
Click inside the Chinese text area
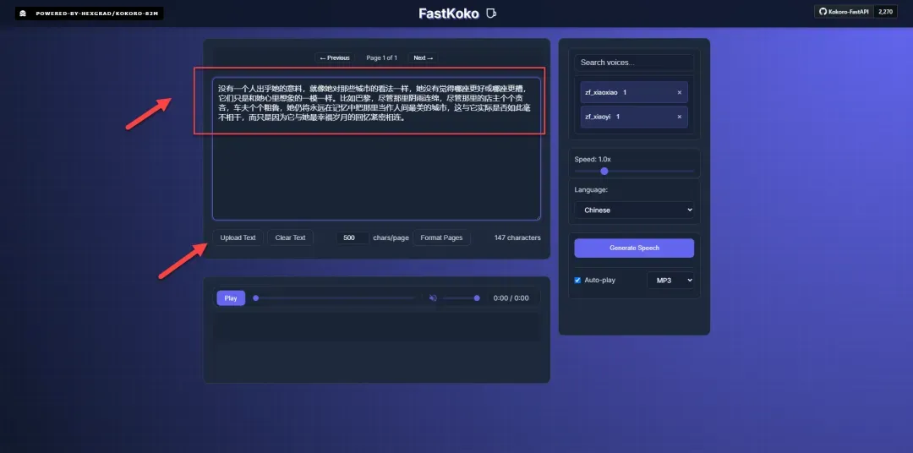click(x=376, y=149)
